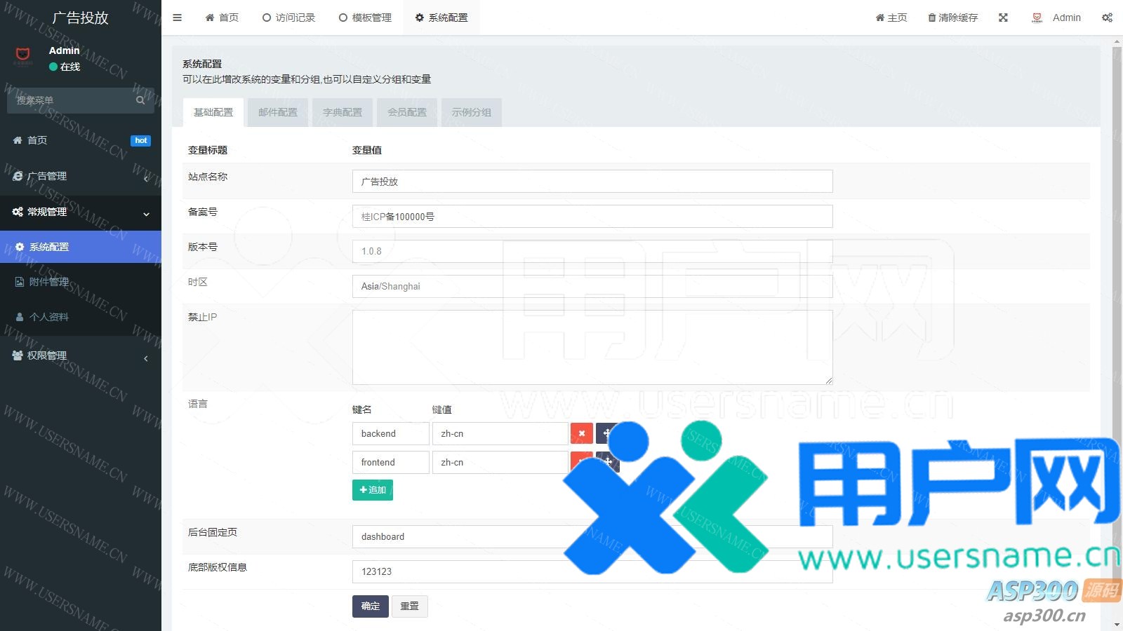This screenshot has width=1123, height=631.
Task: Click the 常规管理 cogs icon
Action: tap(18, 212)
